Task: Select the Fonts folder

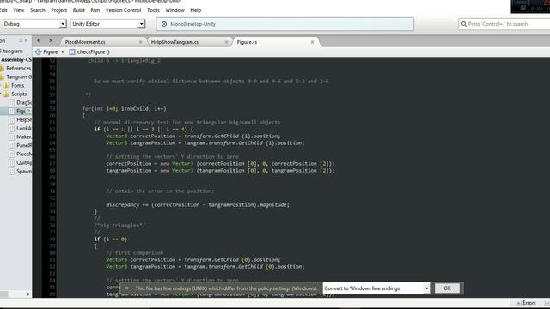Action: pos(17,86)
